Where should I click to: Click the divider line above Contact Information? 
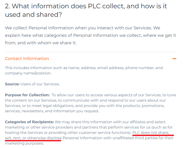[91, 52]
